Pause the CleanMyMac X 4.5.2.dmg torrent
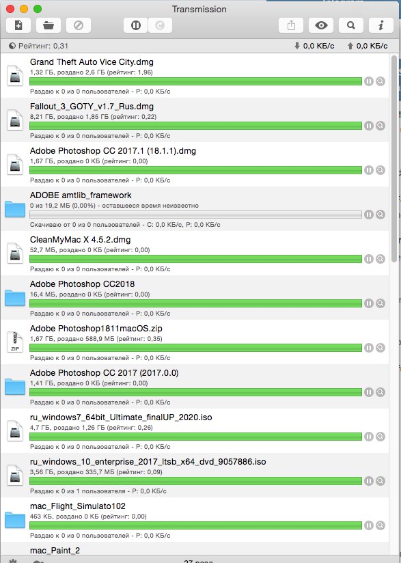Screen dimensions: 401x563 [369, 259]
